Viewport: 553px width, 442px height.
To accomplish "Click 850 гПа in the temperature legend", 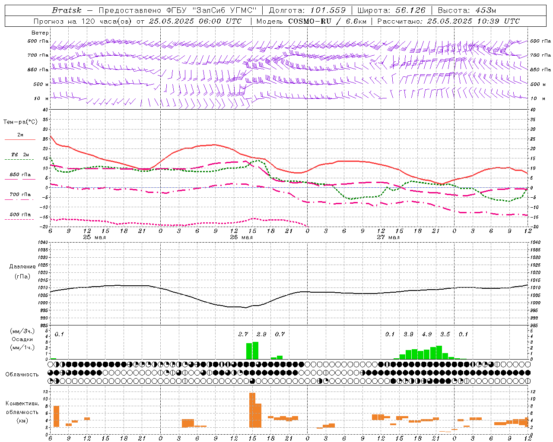I will pyautogui.click(x=20, y=175).
